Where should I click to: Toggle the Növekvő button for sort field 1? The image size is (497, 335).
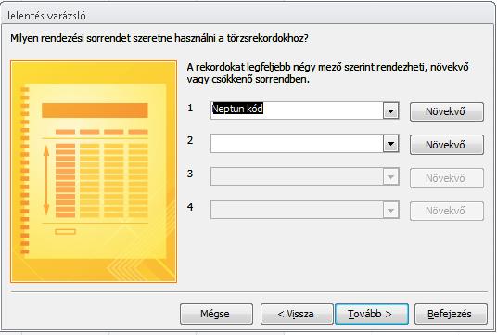click(x=447, y=111)
